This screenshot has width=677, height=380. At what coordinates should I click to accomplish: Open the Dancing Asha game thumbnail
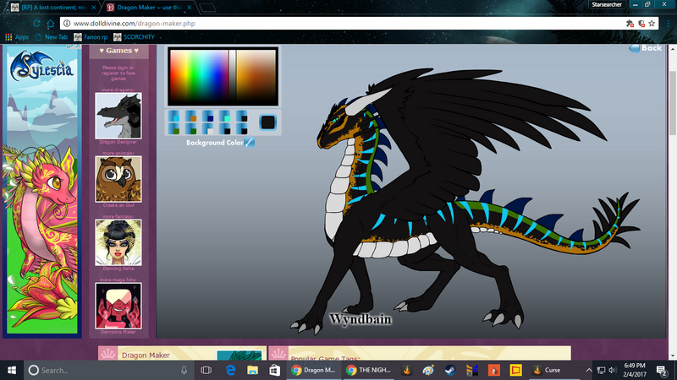[118, 242]
